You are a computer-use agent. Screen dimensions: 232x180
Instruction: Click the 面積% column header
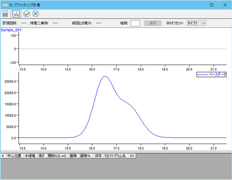[x=86, y=156]
